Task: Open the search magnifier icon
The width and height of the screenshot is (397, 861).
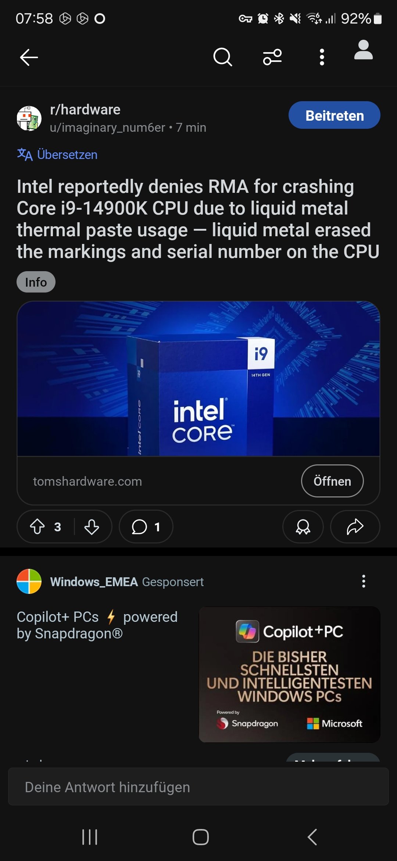Action: pyautogui.click(x=223, y=57)
